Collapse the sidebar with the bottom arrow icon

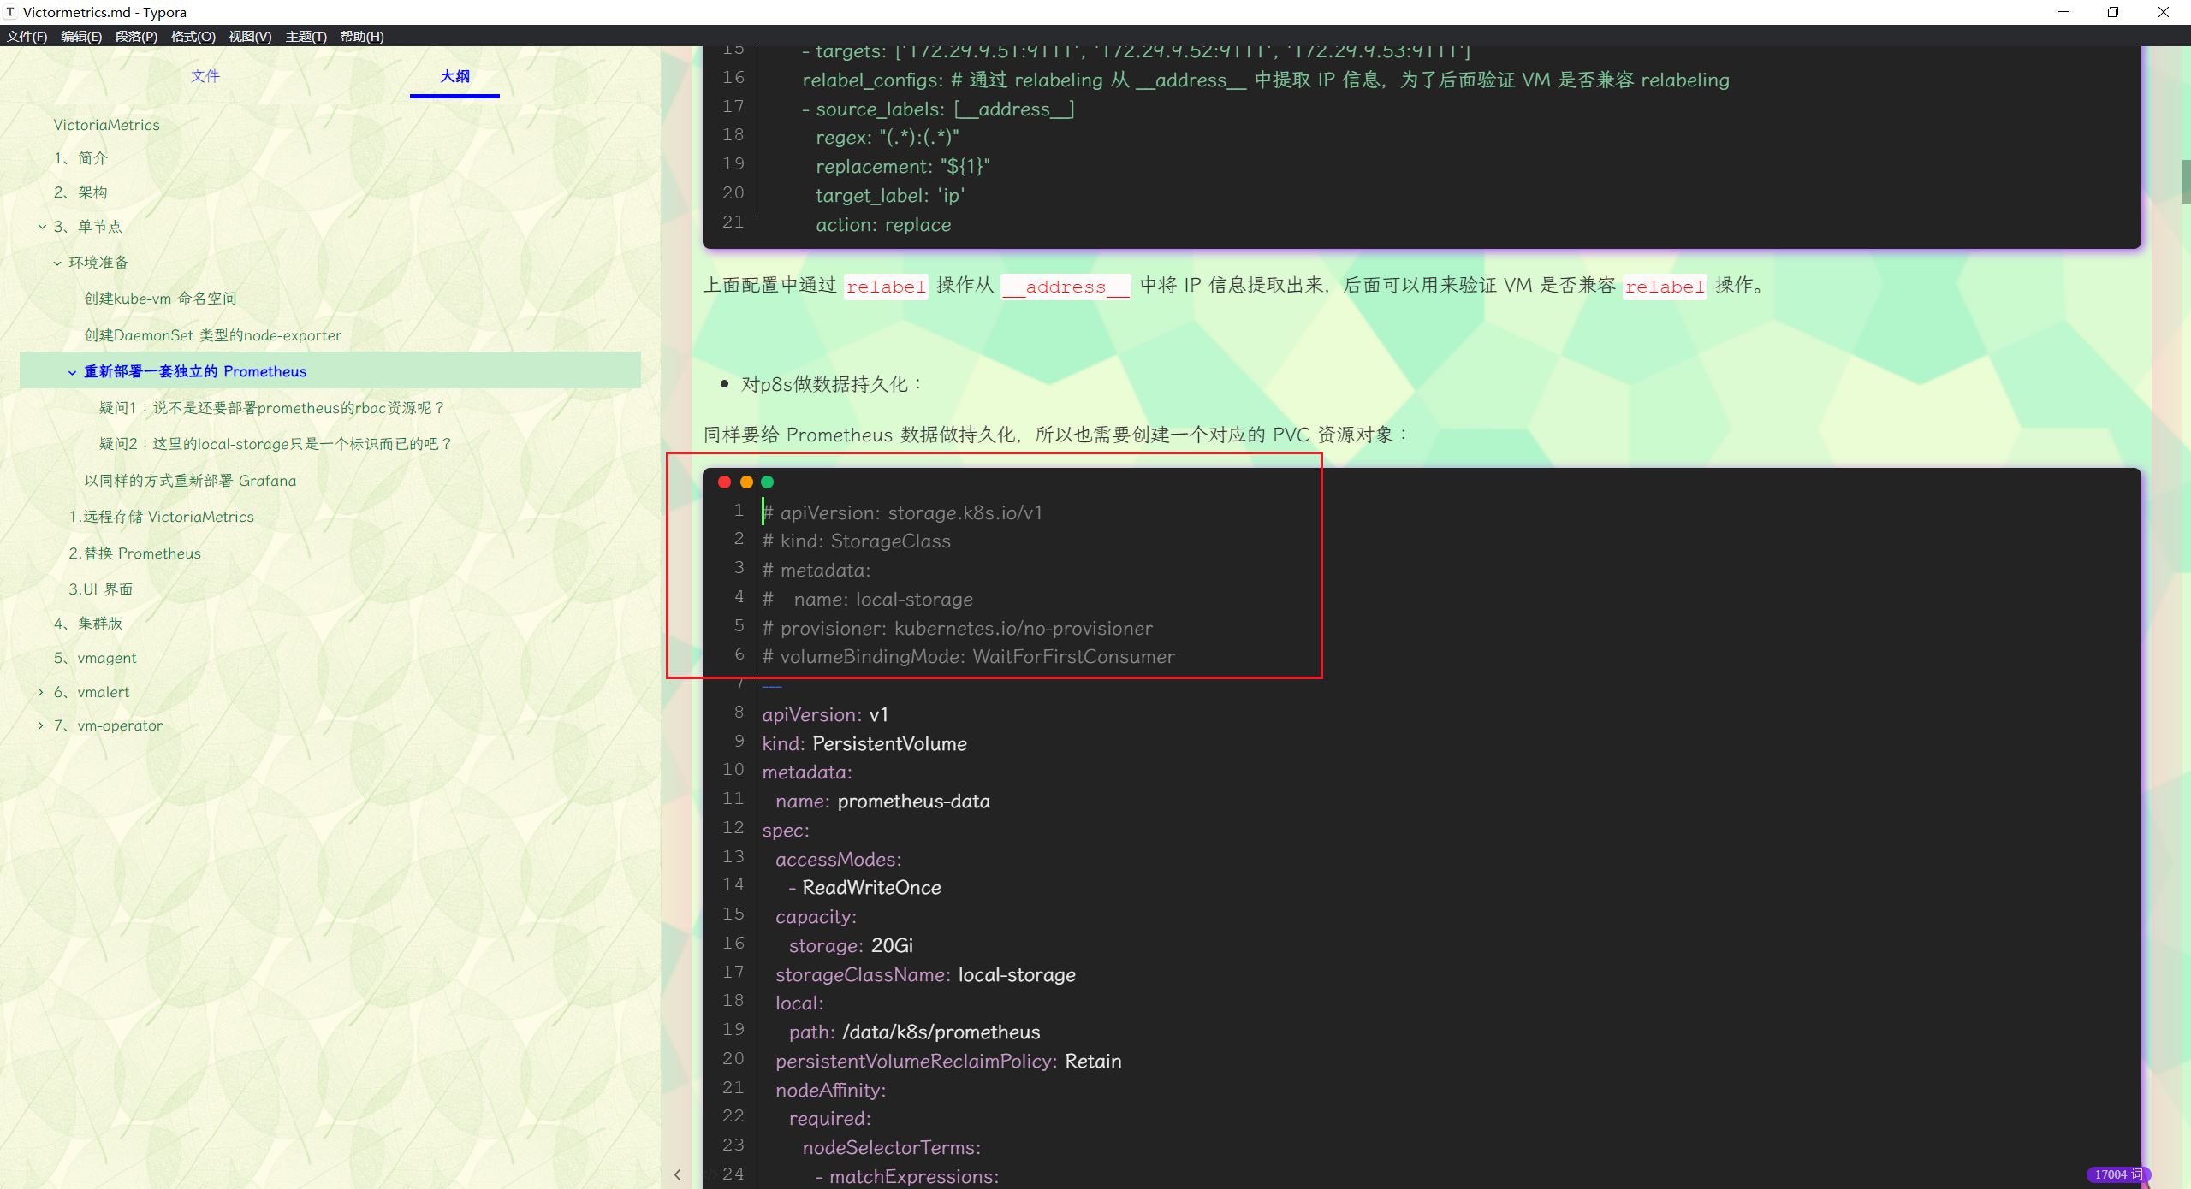677,1174
